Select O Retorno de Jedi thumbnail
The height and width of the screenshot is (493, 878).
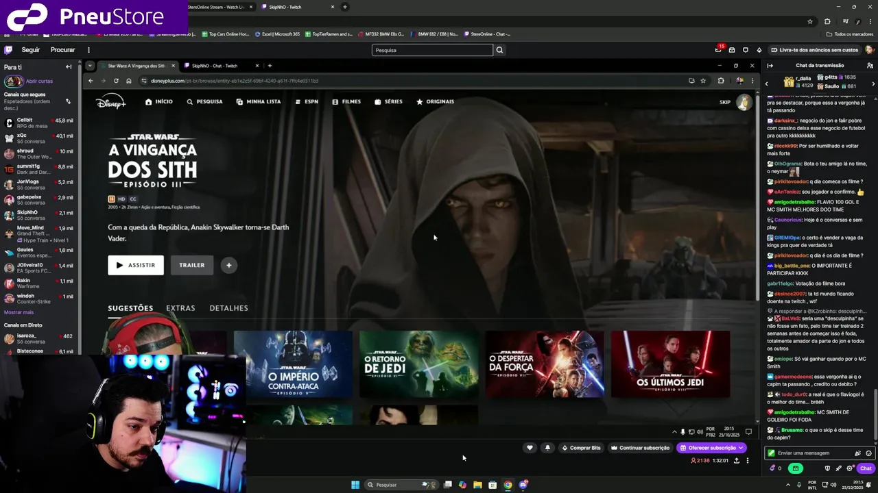point(419,364)
